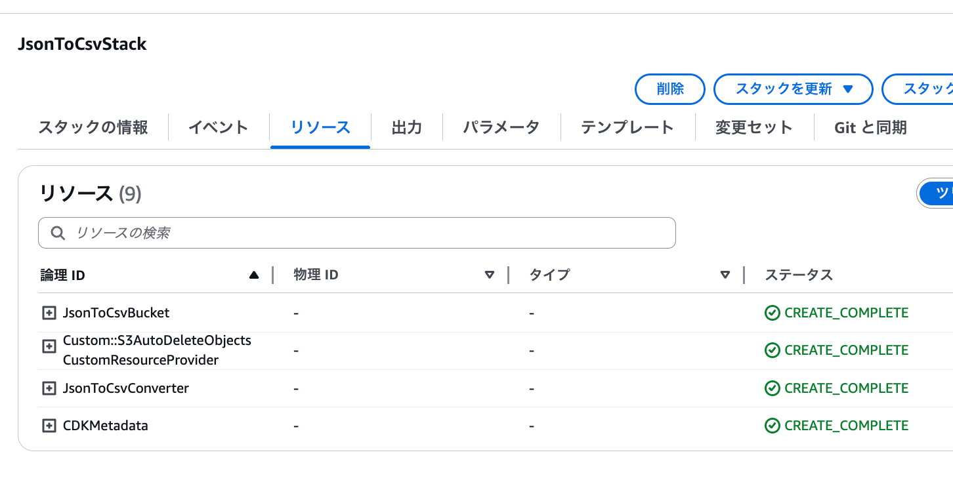Expand the Custom::S3AutoDeleteObjects resource row
This screenshot has height=484, width=953.
(x=49, y=346)
